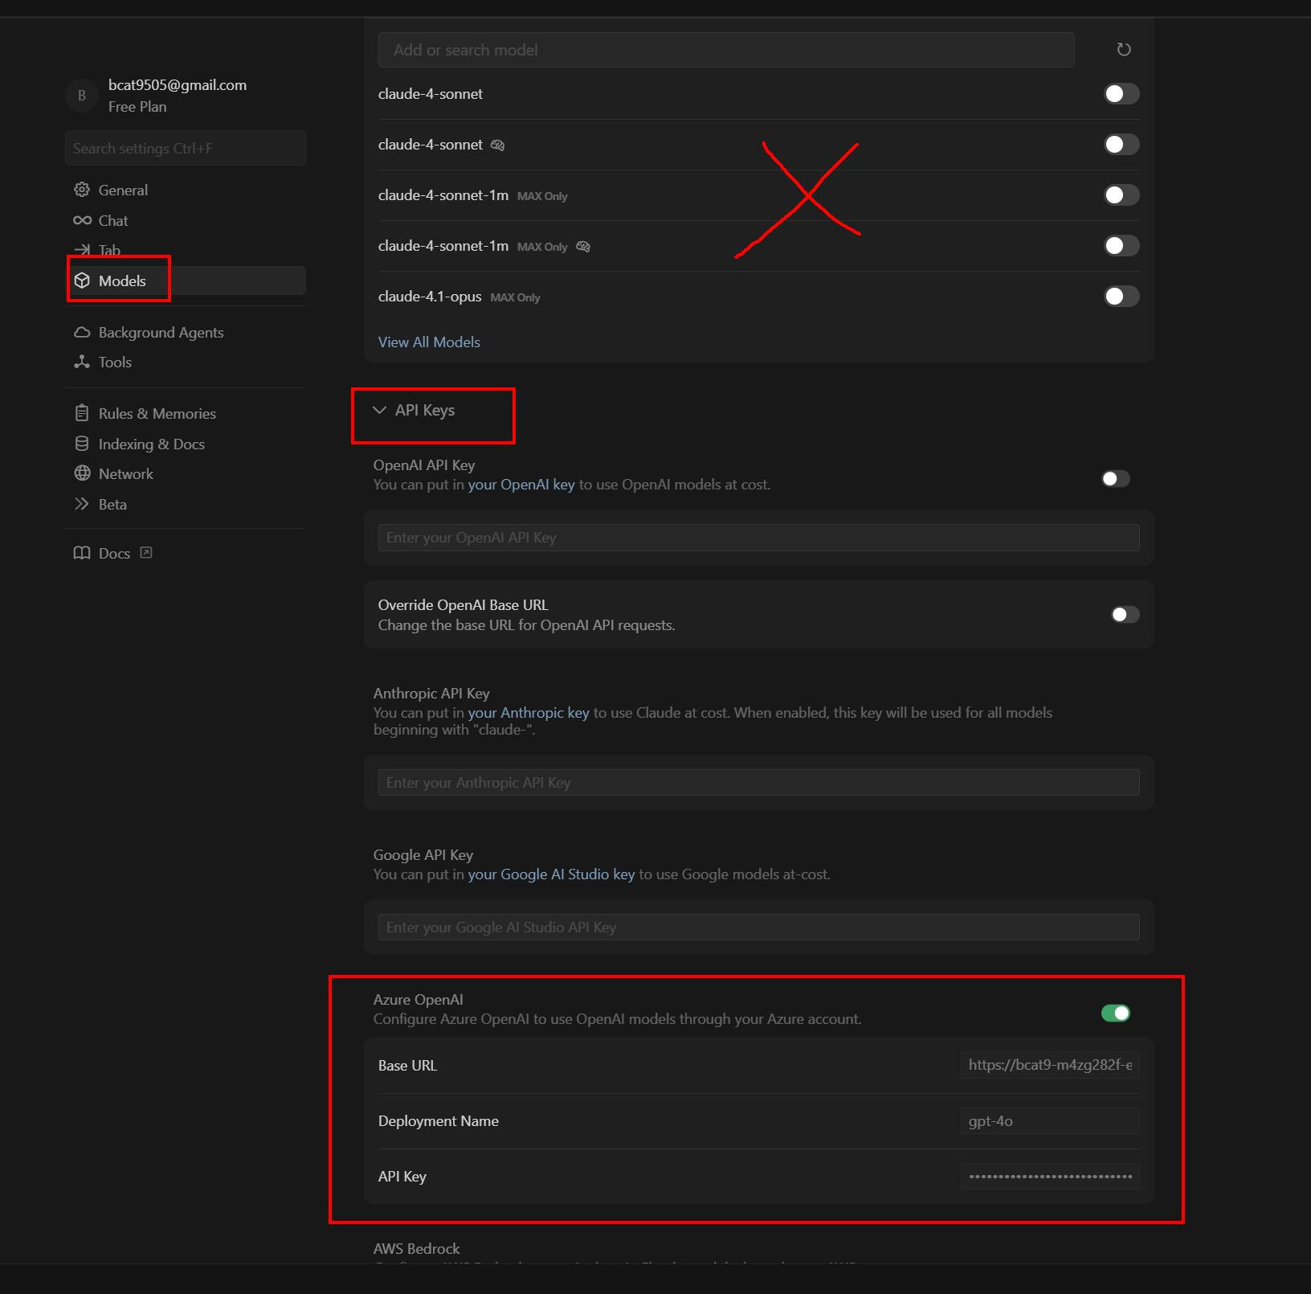Open General settings

point(186,190)
